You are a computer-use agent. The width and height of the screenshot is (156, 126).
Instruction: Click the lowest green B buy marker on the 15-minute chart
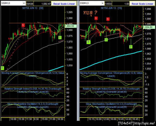(x=131, y=47)
